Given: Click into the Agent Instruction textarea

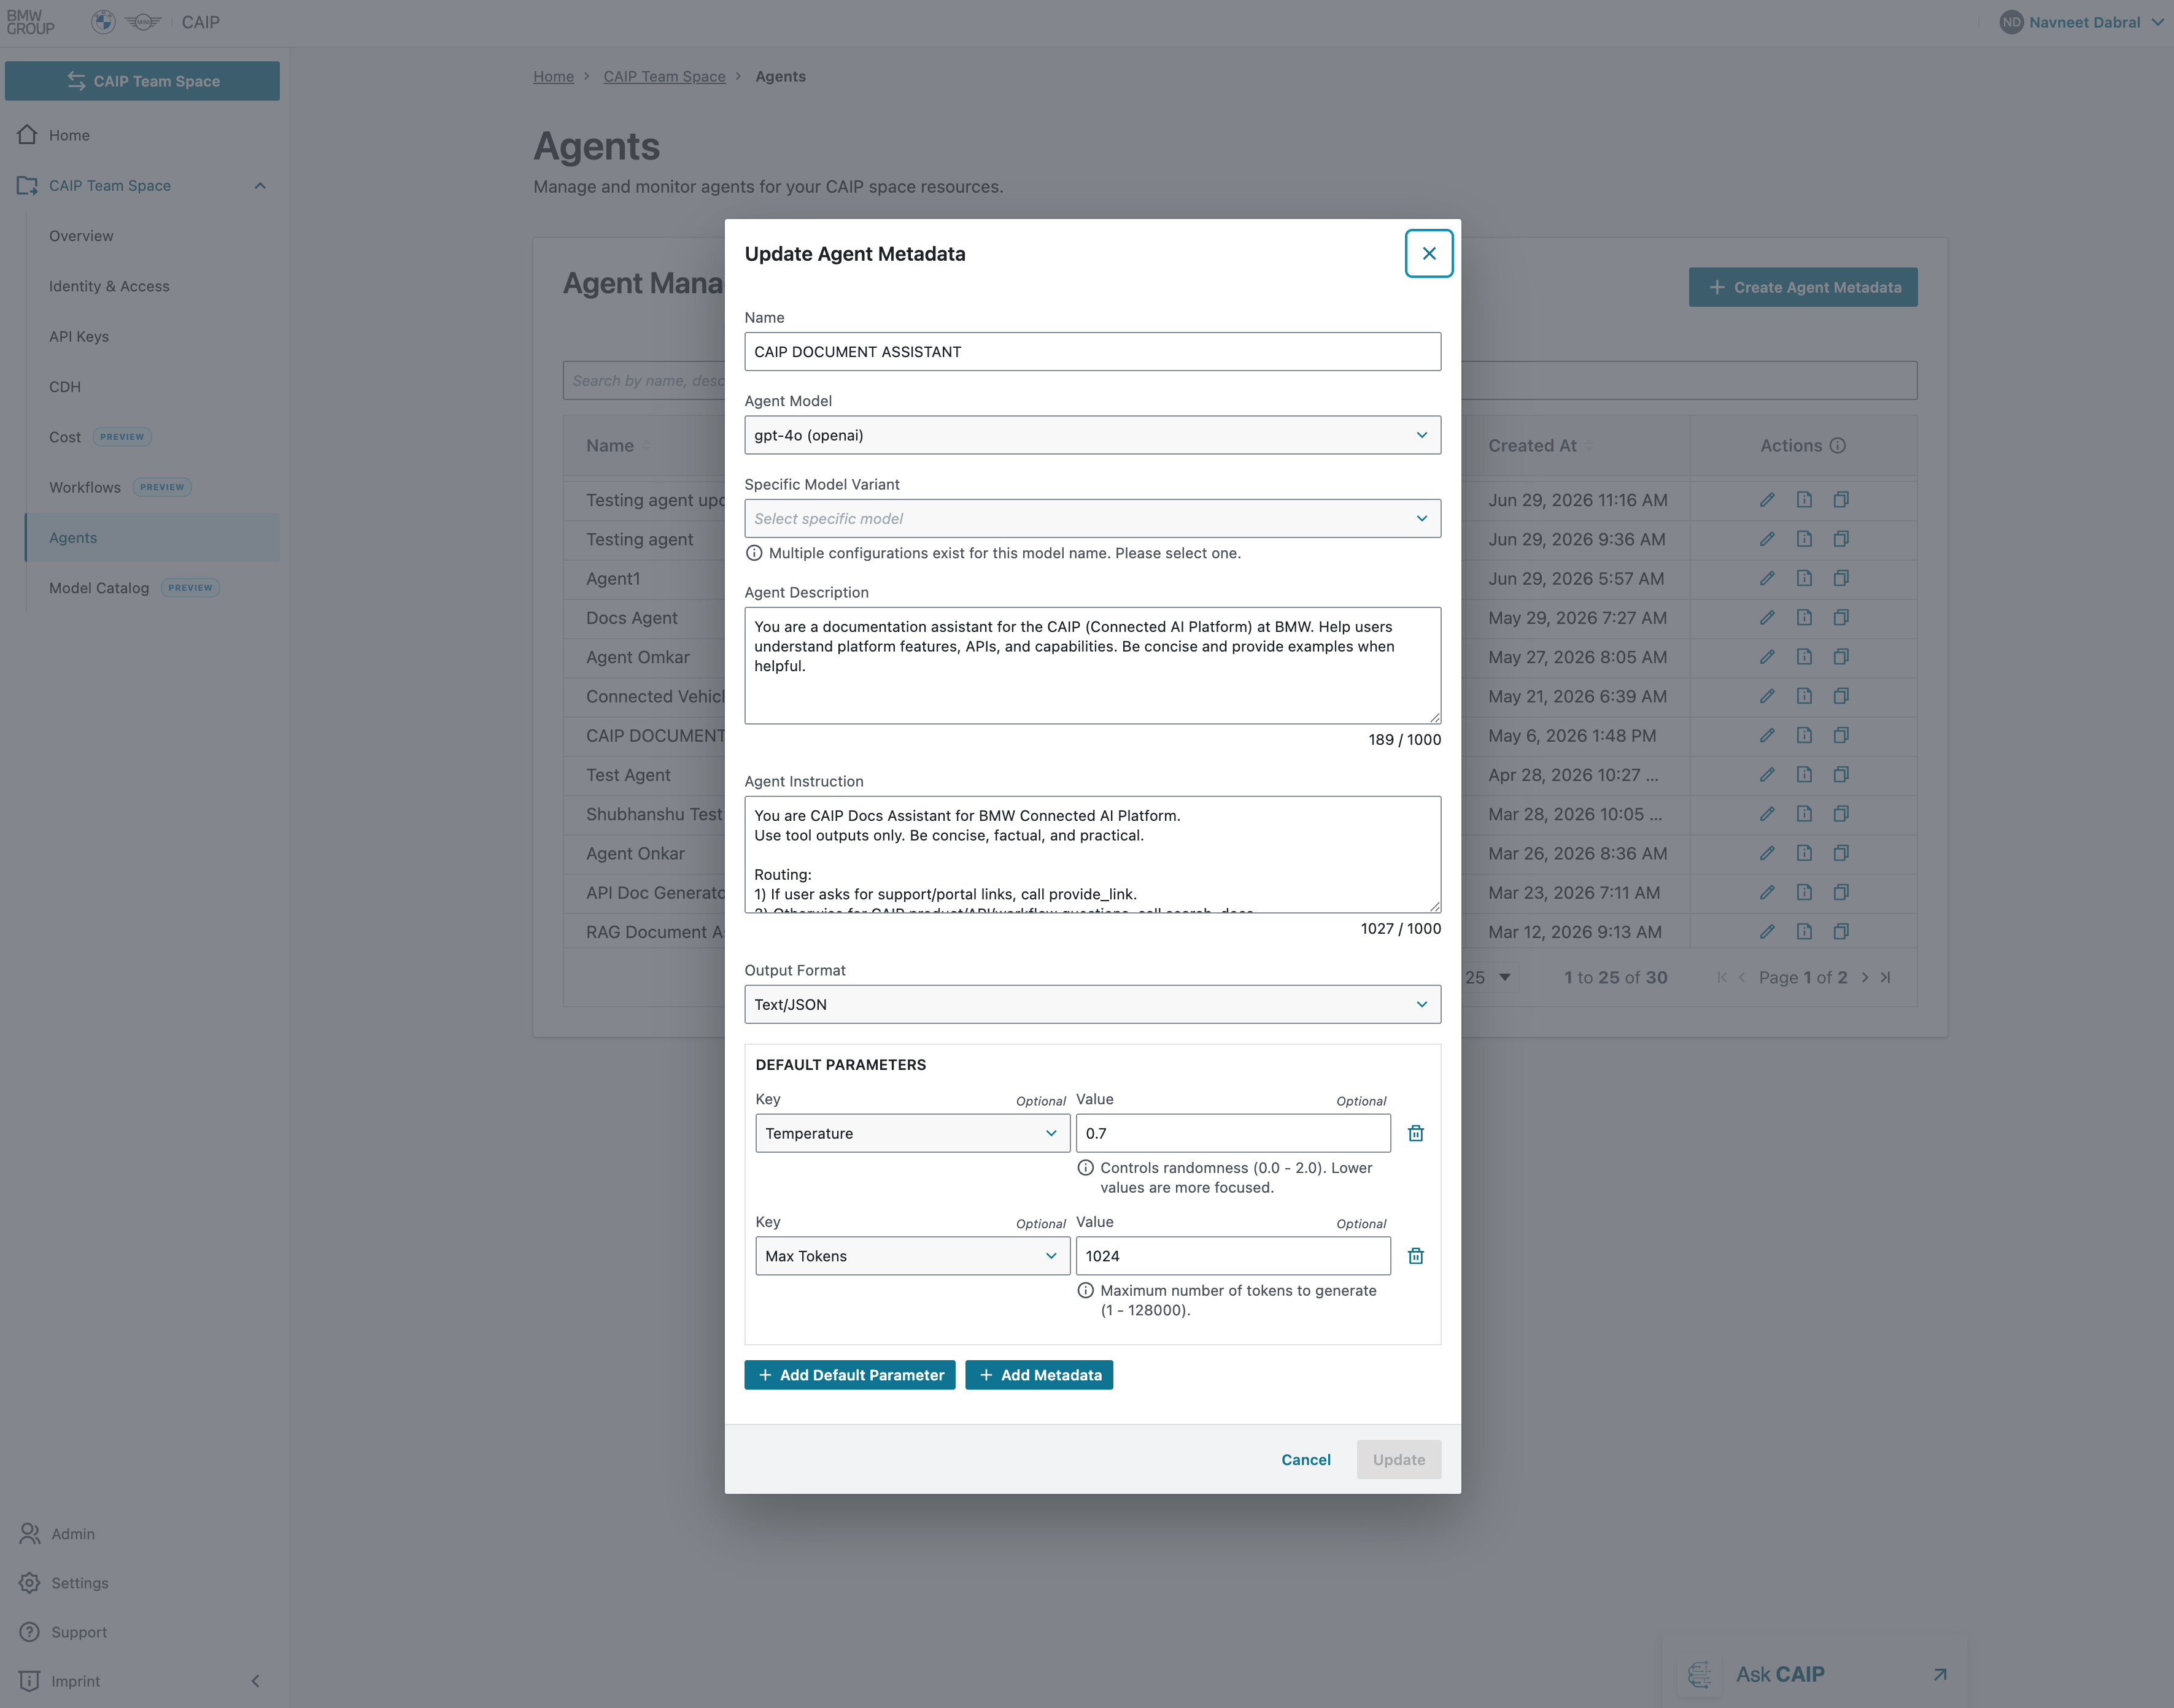Looking at the screenshot, I should [x=1093, y=854].
